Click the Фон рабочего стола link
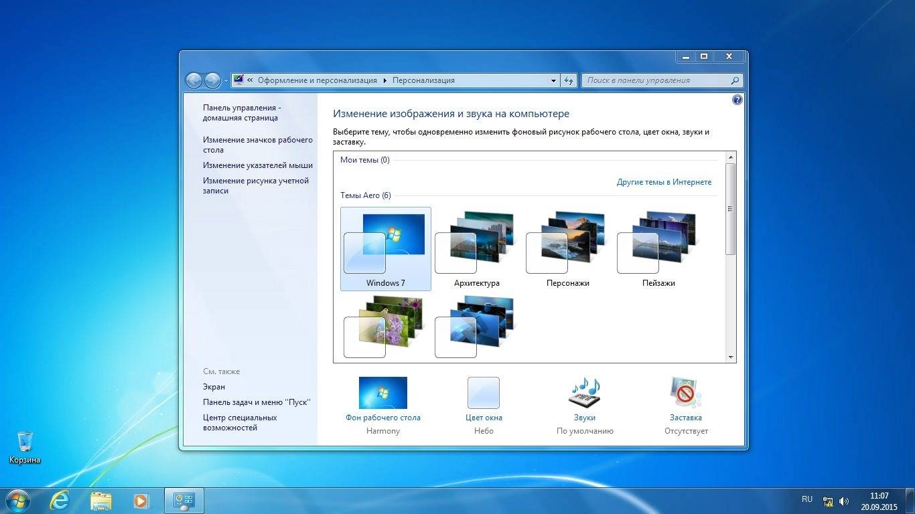Viewport: 915px width, 514px height. point(382,418)
